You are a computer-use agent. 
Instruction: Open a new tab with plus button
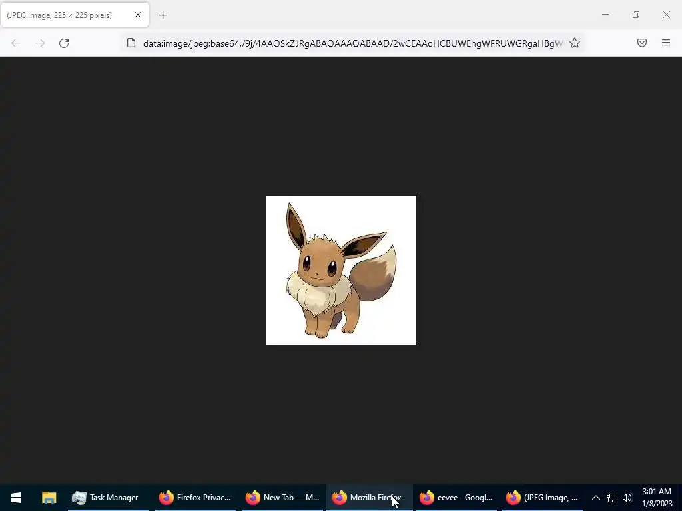[163, 15]
